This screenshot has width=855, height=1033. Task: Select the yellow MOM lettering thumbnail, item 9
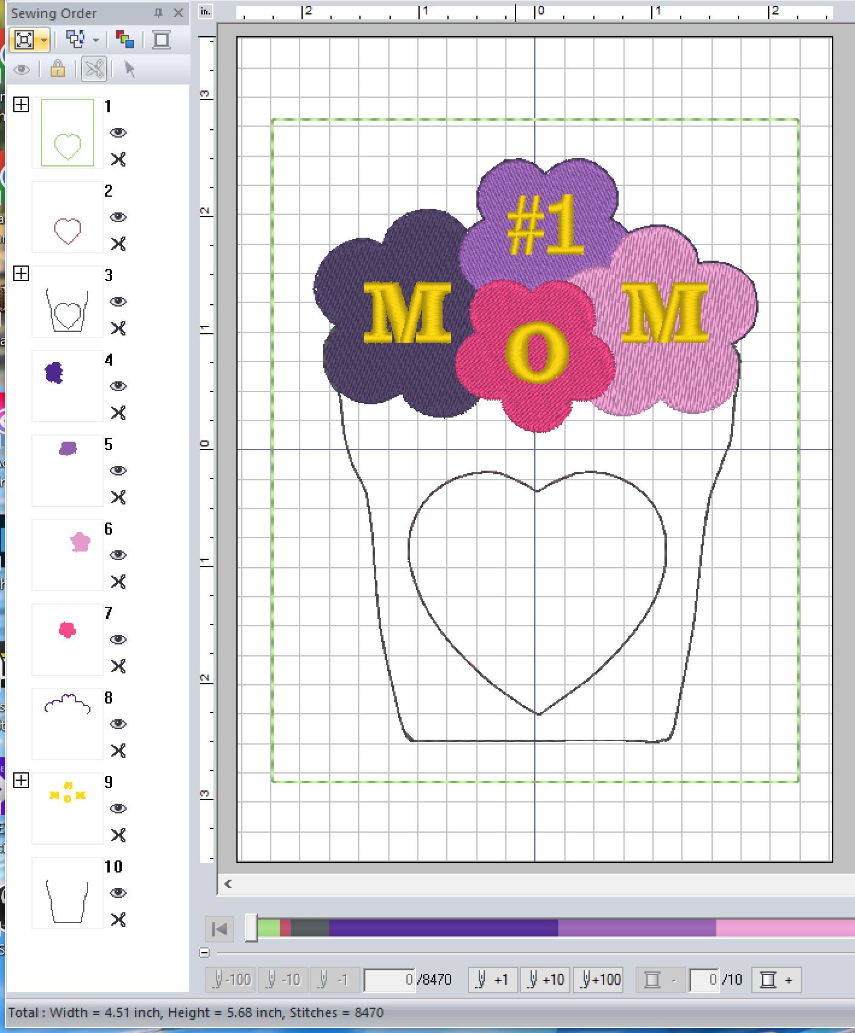pos(68,809)
